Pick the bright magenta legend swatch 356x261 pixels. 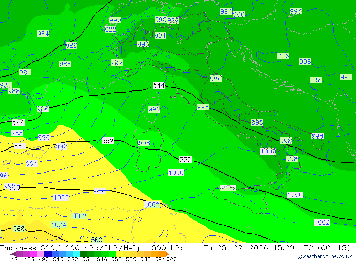coord(33,254)
